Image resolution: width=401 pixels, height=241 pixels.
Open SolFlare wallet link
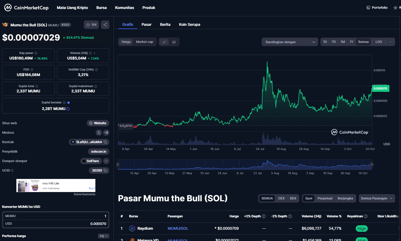point(91,161)
